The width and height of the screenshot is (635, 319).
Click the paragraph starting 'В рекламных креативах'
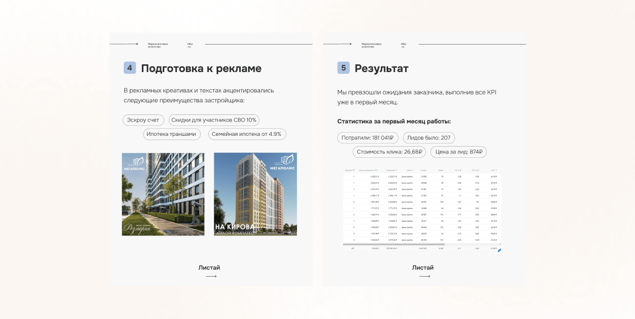pyautogui.click(x=199, y=95)
